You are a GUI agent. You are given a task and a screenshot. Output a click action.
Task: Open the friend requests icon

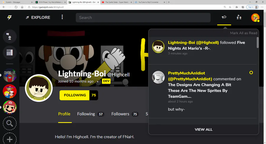tap(239, 17)
